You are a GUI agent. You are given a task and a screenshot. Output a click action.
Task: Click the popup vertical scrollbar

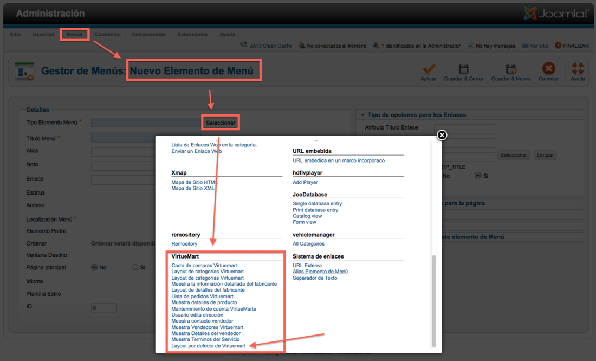[433, 300]
